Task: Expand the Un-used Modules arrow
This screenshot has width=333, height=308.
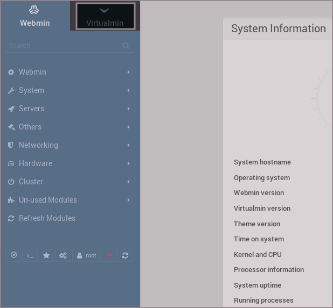Action: pyautogui.click(x=128, y=200)
